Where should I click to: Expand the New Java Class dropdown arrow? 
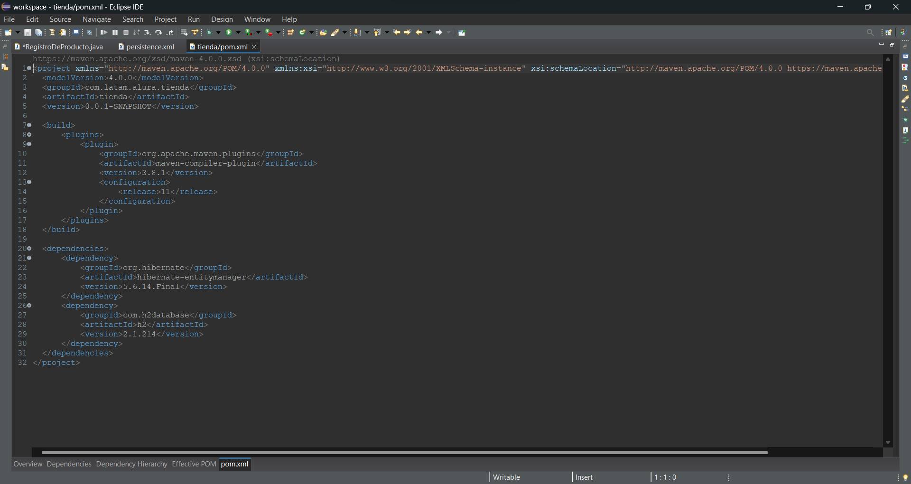click(312, 32)
